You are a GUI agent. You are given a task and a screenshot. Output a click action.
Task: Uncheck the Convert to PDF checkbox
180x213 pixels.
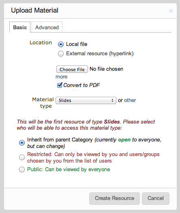(x=60, y=85)
